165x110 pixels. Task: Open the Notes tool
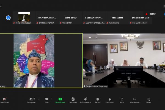click(148, 100)
